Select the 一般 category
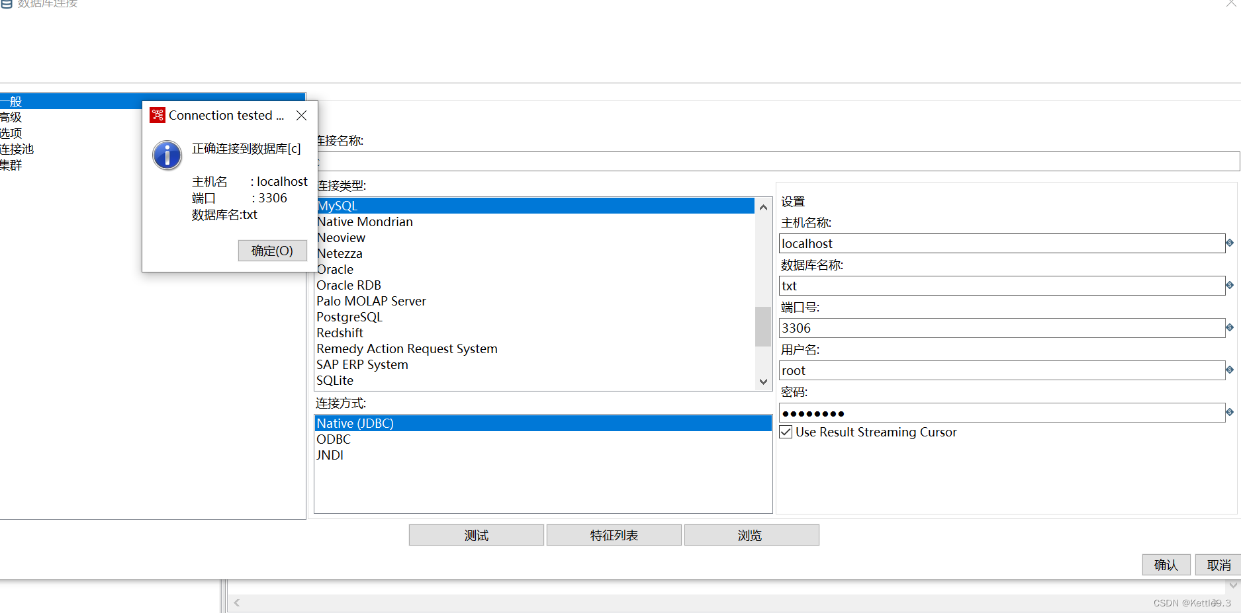1241x613 pixels. (x=152, y=101)
